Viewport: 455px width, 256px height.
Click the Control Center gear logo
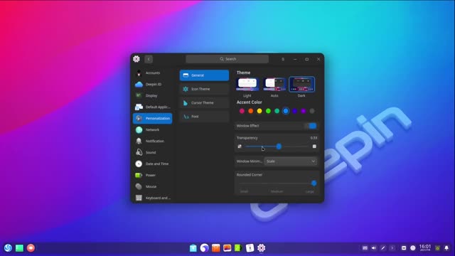point(136,59)
